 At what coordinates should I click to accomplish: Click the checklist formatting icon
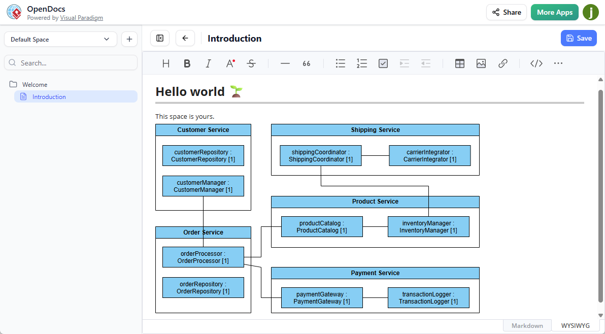coord(383,63)
